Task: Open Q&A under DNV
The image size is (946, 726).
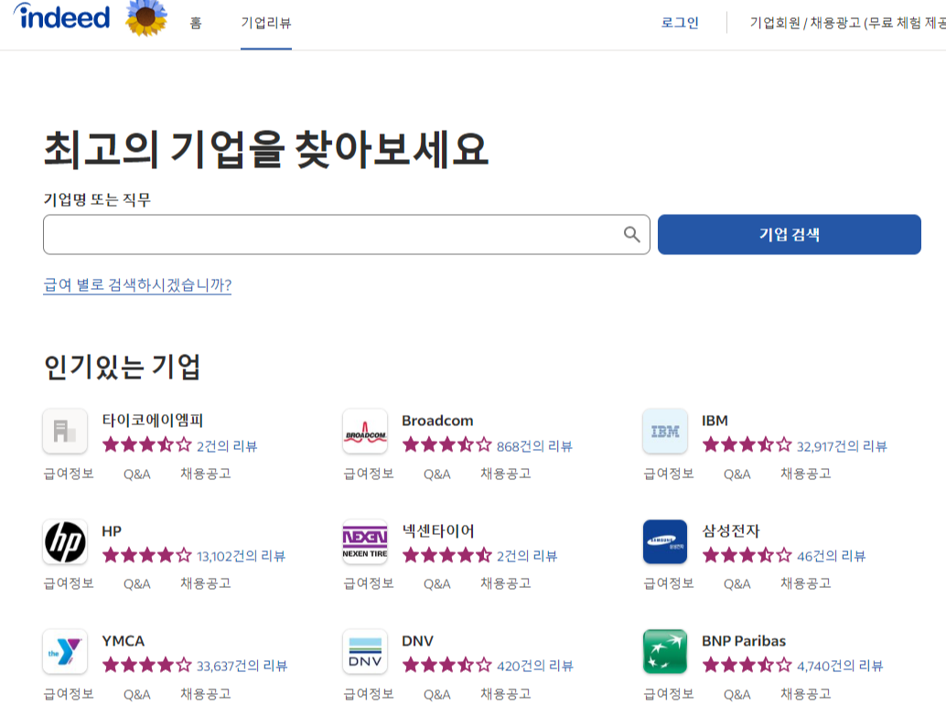Action: click(x=436, y=695)
